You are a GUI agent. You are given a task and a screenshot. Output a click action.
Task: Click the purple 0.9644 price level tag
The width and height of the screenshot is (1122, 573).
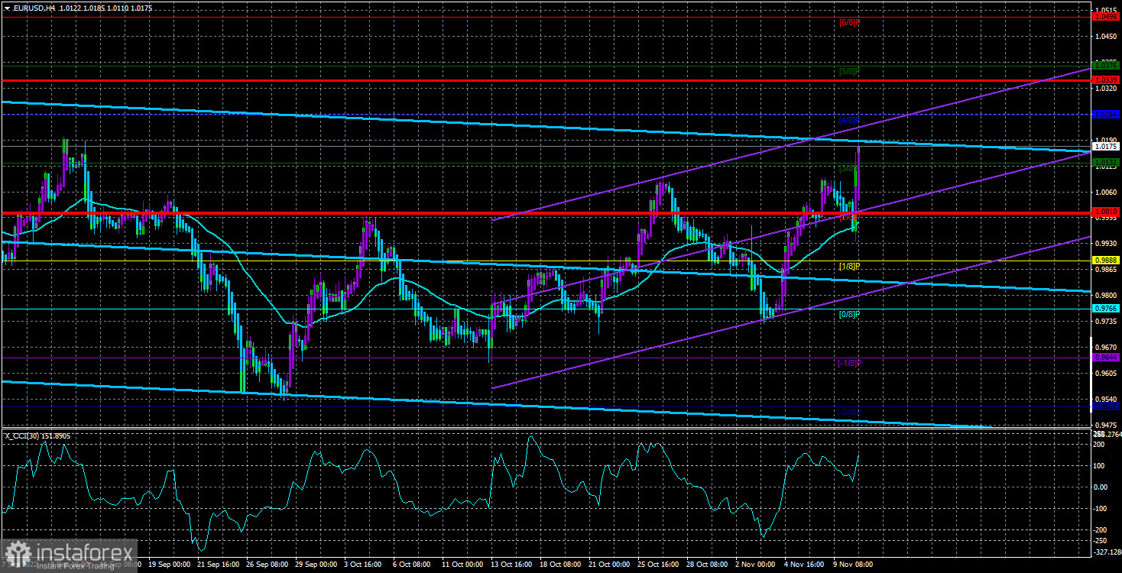[1105, 358]
